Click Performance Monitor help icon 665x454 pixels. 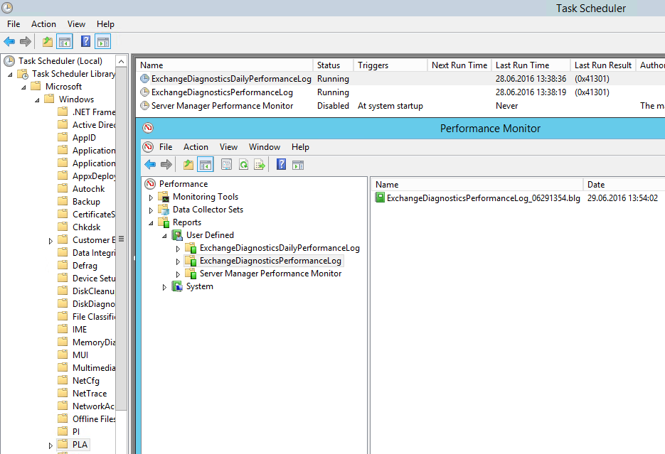(281, 164)
